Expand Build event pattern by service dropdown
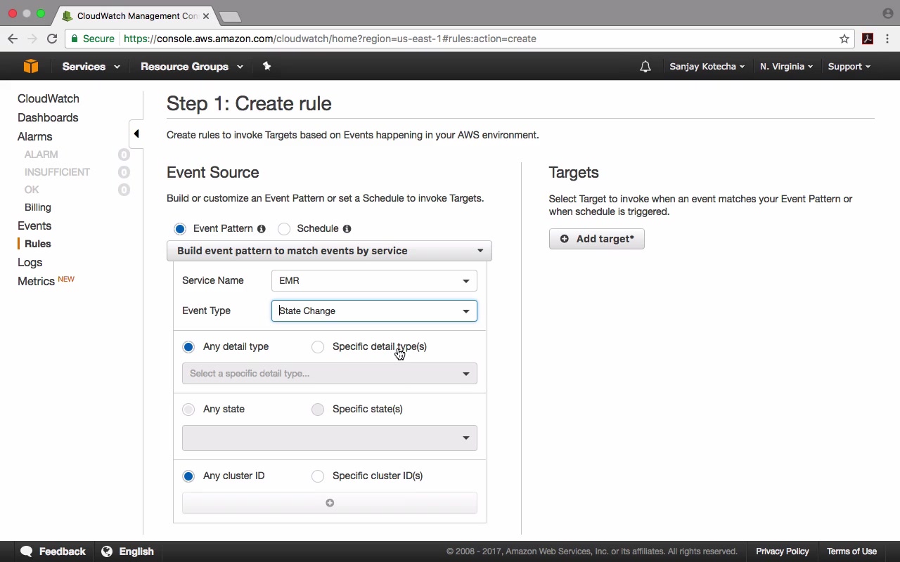 328,251
